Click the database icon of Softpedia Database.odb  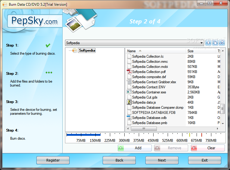[x=129, y=118]
